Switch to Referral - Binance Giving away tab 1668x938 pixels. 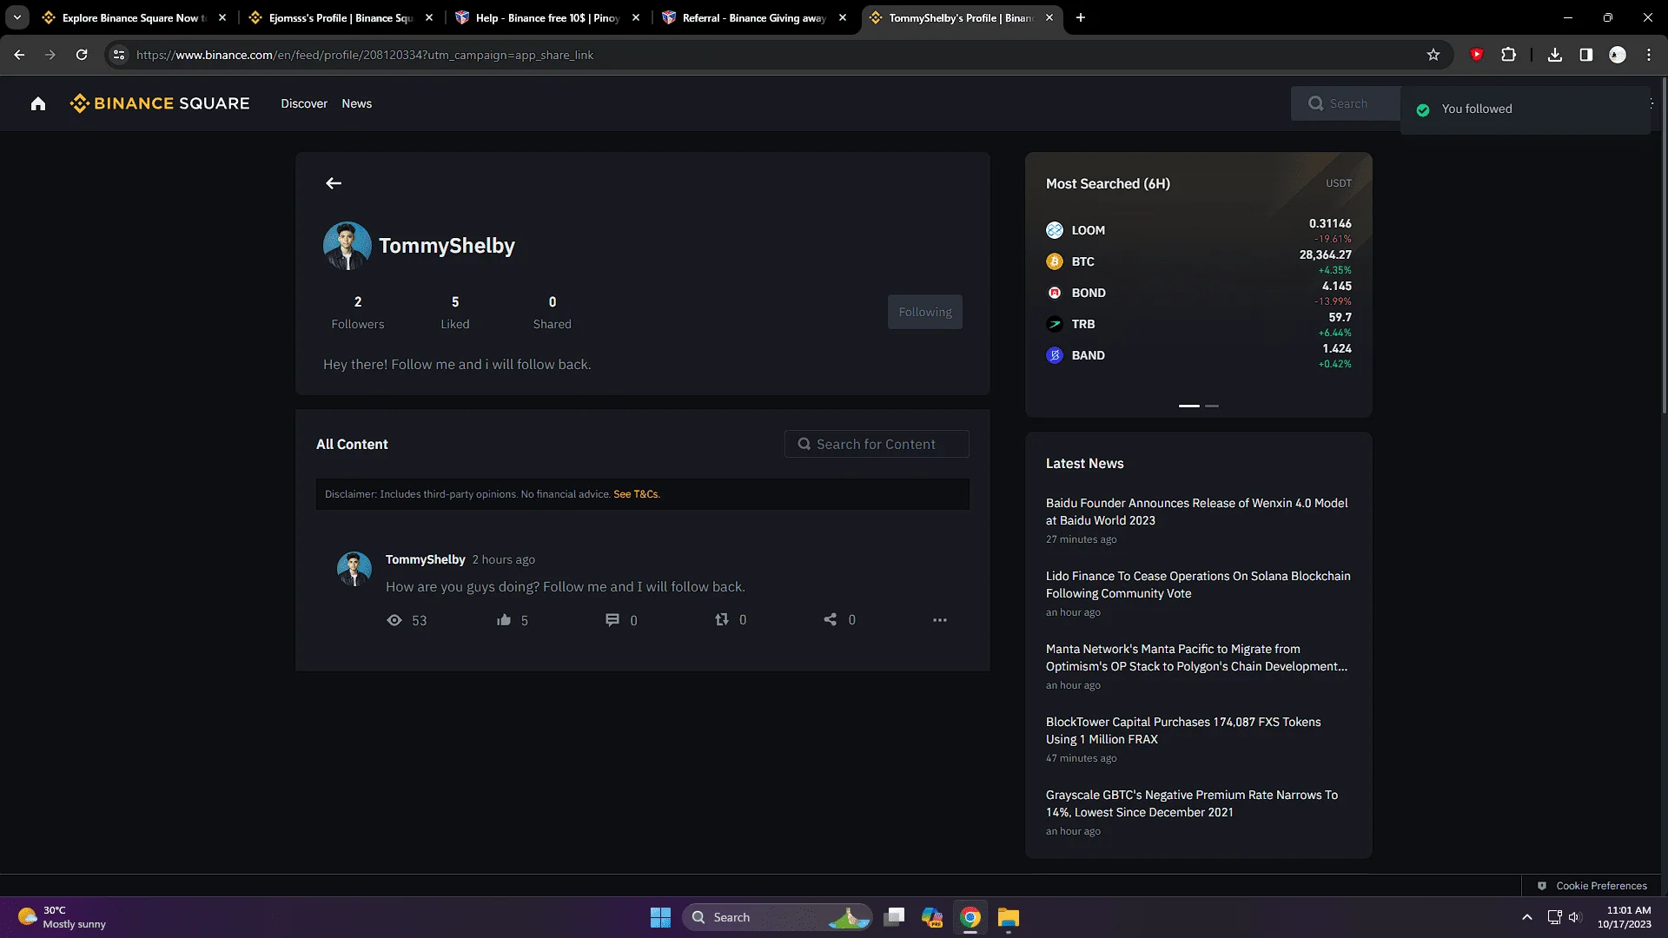pyautogui.click(x=754, y=17)
